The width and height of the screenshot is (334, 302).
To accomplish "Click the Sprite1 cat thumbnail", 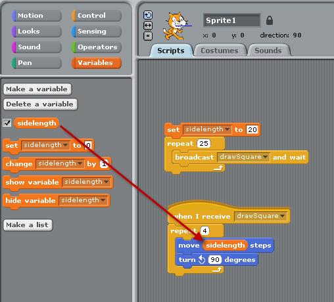I will [x=177, y=26].
